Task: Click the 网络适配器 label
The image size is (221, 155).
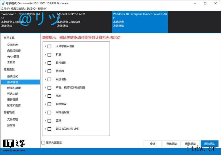Action: point(63,112)
